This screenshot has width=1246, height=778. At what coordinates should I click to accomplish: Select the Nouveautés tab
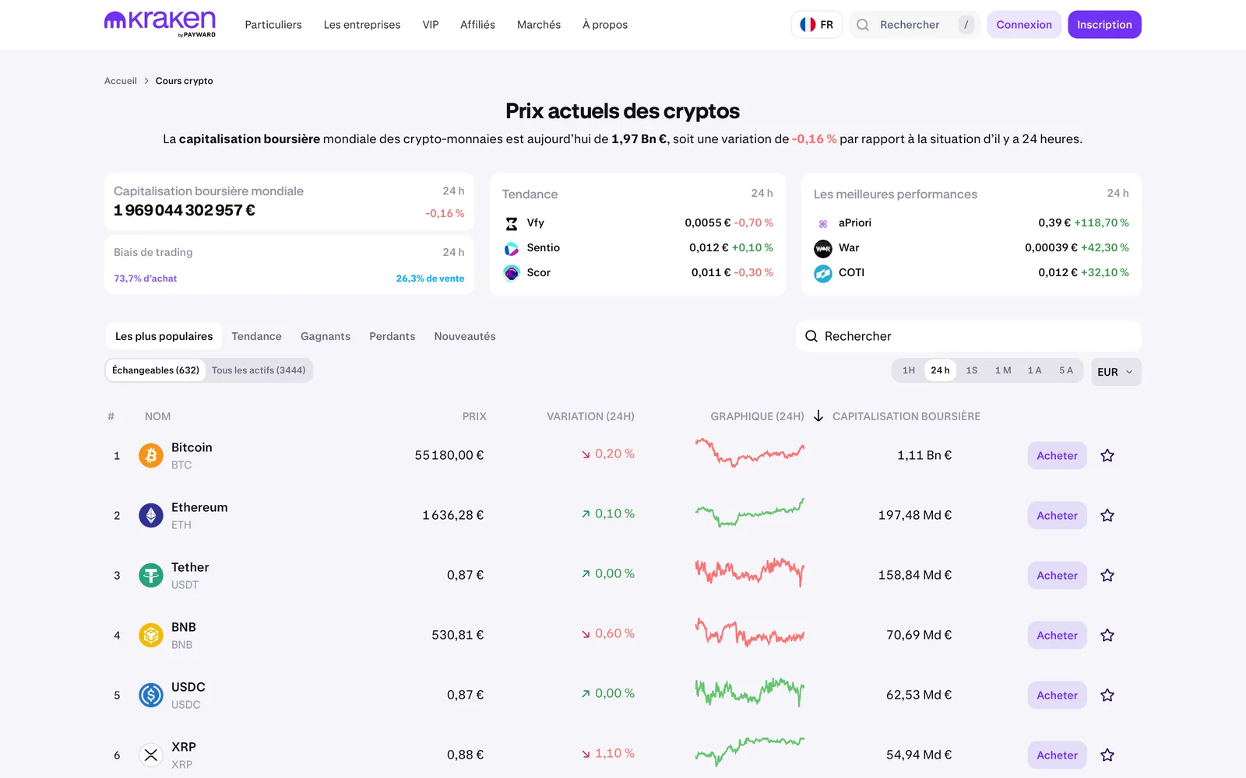point(465,336)
